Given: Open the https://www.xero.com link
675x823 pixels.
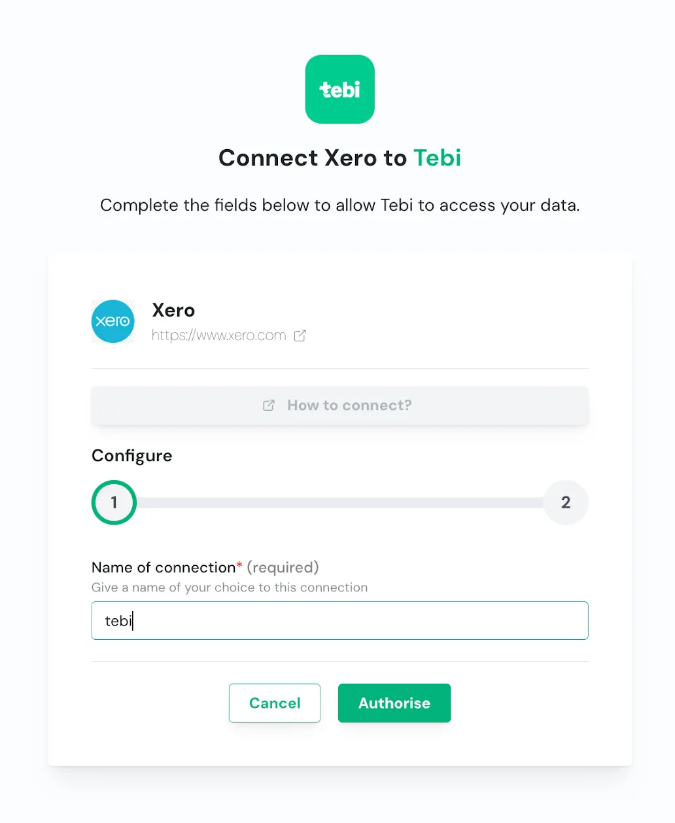Looking at the screenshot, I should pos(218,336).
